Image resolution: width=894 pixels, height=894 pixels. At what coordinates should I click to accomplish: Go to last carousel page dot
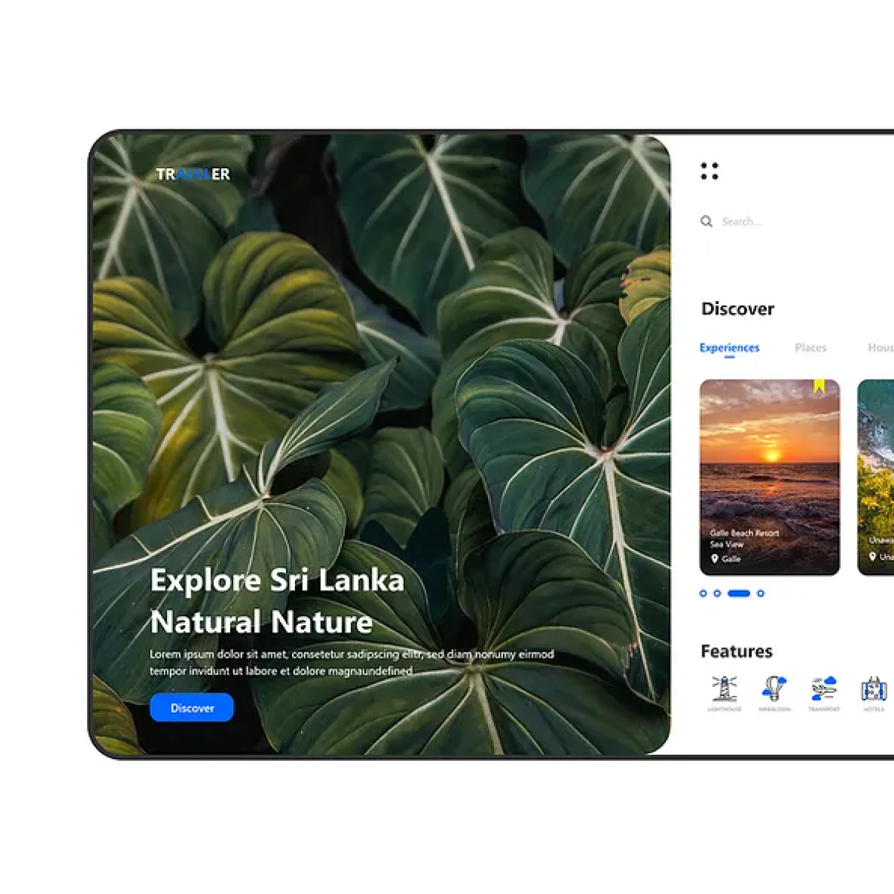(761, 594)
